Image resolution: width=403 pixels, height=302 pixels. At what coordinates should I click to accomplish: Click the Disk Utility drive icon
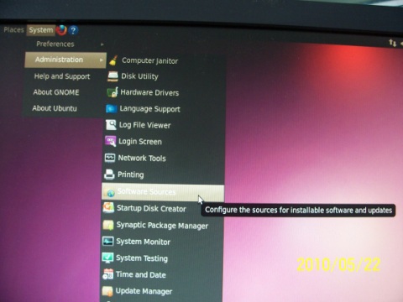[113, 76]
